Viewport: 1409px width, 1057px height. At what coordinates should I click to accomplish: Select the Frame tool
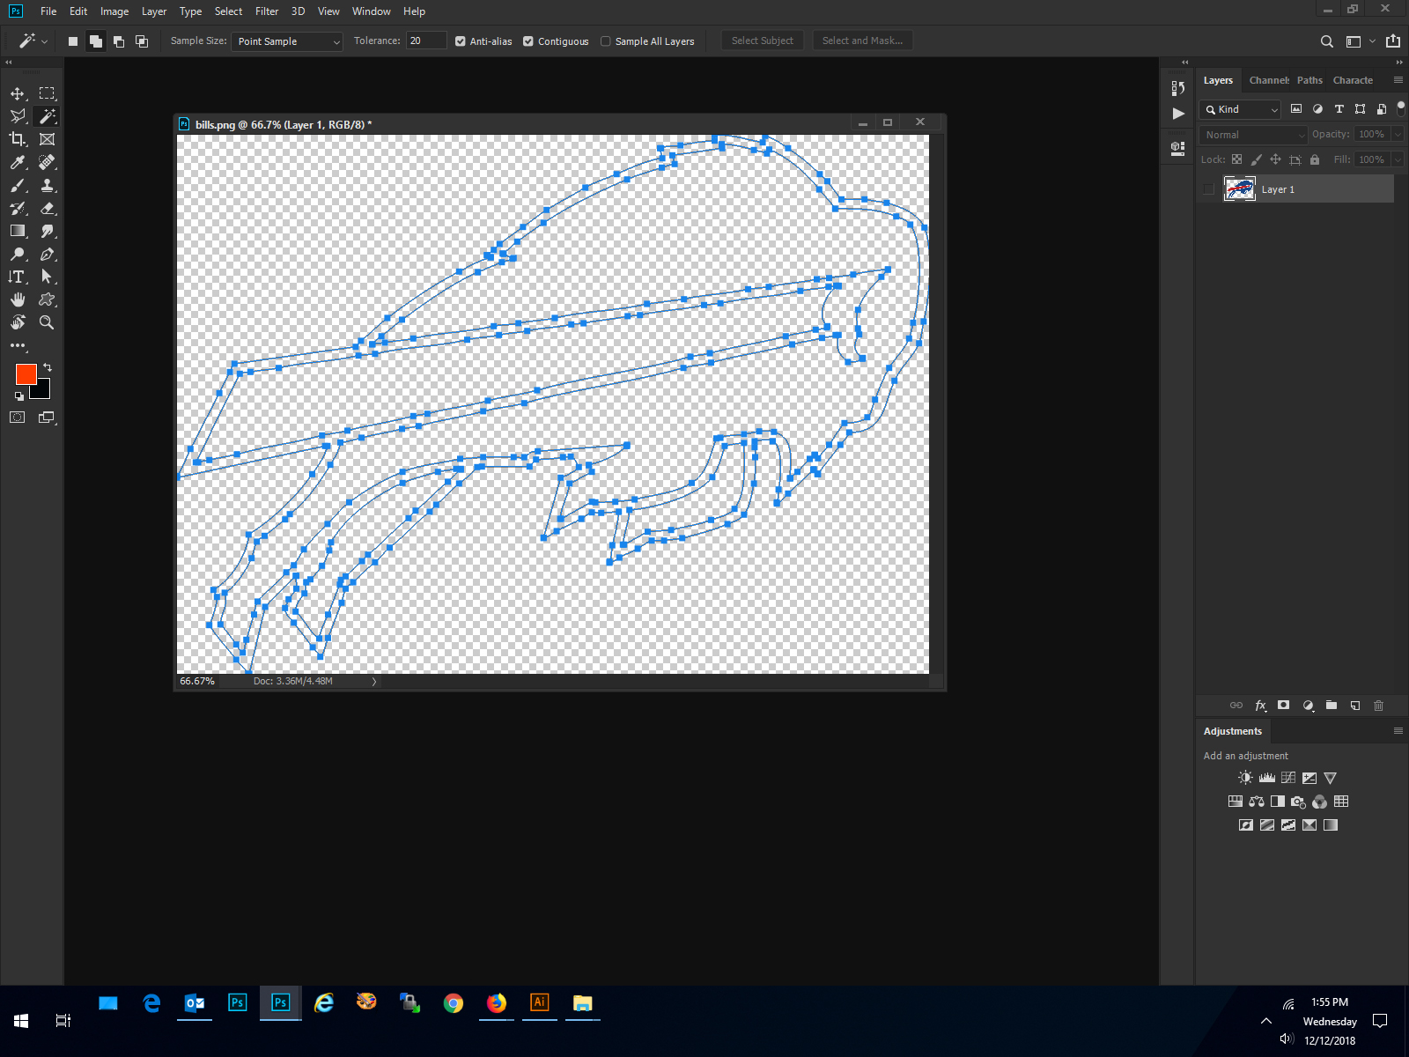48,139
